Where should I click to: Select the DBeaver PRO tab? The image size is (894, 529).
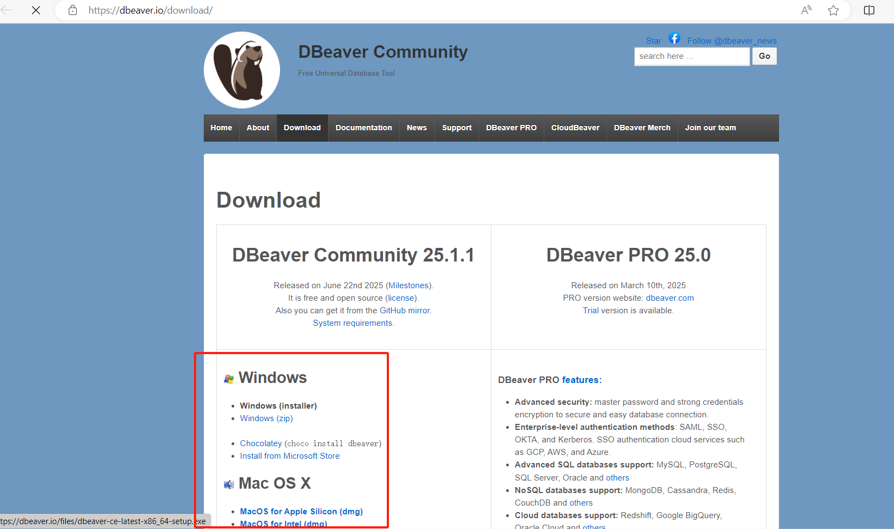tap(510, 127)
